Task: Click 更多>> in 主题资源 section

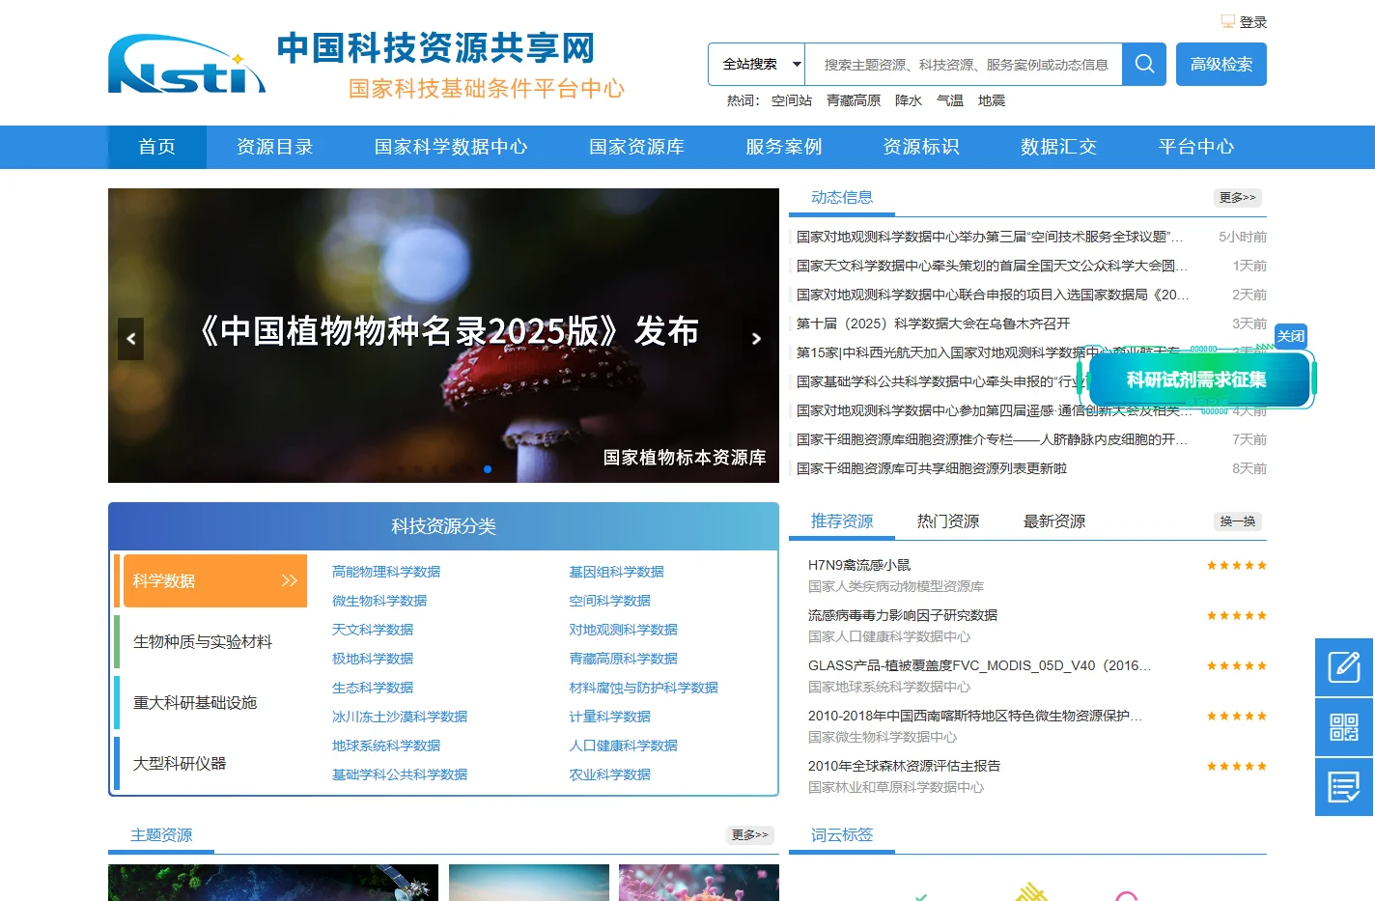Action: (750, 834)
